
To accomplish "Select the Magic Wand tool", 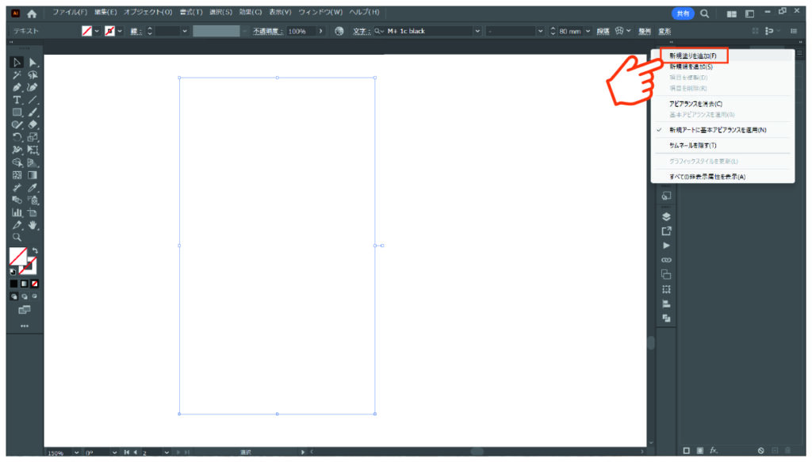I will [17, 75].
